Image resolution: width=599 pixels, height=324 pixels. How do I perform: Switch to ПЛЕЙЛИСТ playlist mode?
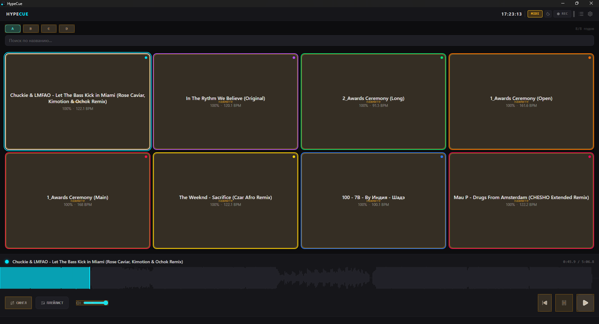click(52, 303)
